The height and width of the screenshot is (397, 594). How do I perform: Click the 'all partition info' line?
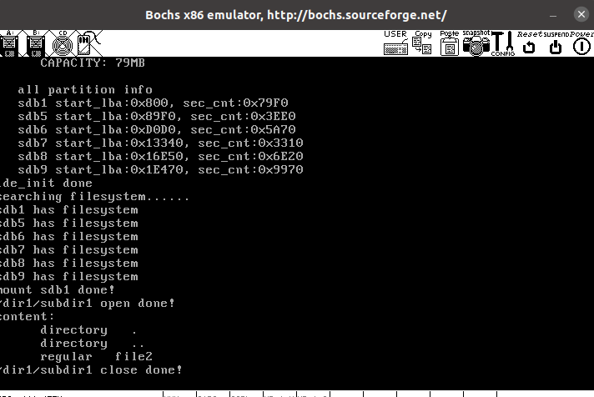pyautogui.click(x=85, y=90)
